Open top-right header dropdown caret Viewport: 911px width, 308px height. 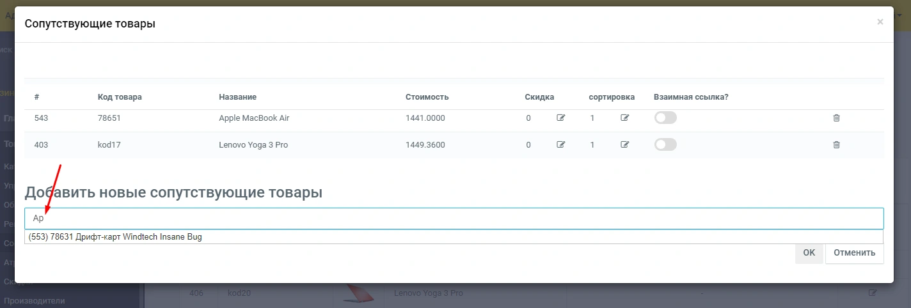pos(899,14)
